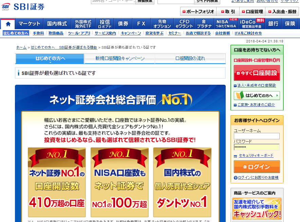The height and width of the screenshot is (222, 300).
Task: Switch to the はじめての方へ content tab
Action: (x=50, y=58)
